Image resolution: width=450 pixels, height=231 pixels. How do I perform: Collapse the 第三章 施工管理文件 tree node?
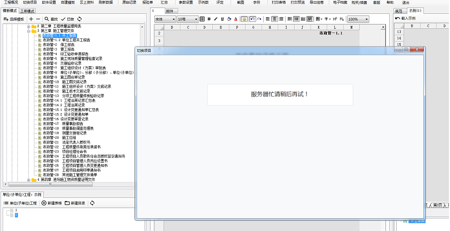tap(28, 31)
